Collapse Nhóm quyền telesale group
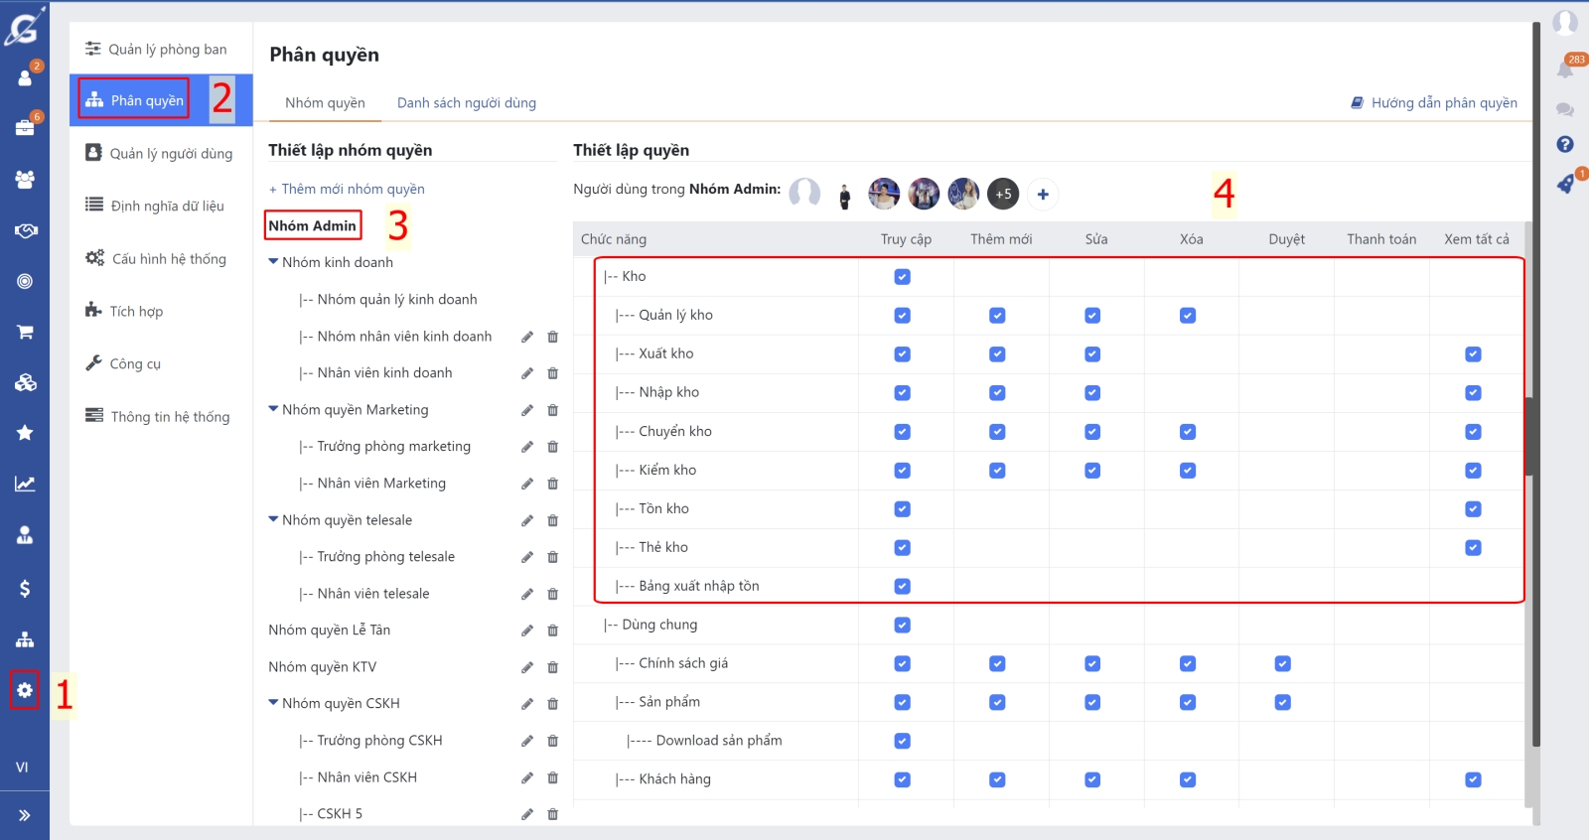This screenshot has width=1589, height=840. pyautogui.click(x=273, y=519)
